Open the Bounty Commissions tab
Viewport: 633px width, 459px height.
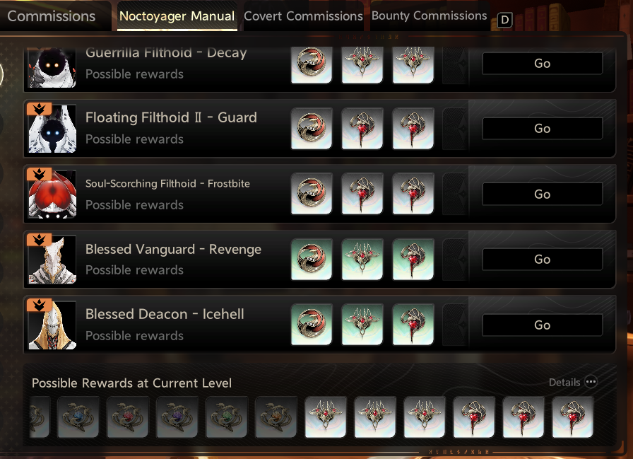429,16
